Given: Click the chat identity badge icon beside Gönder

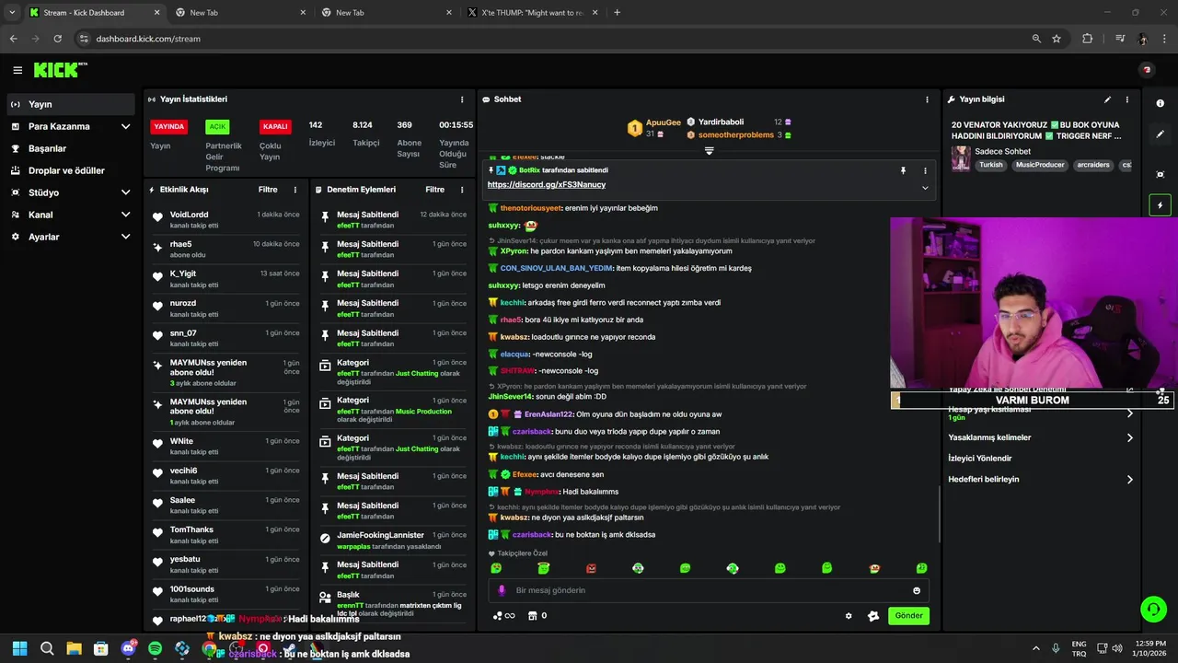Looking at the screenshot, I should click(873, 616).
